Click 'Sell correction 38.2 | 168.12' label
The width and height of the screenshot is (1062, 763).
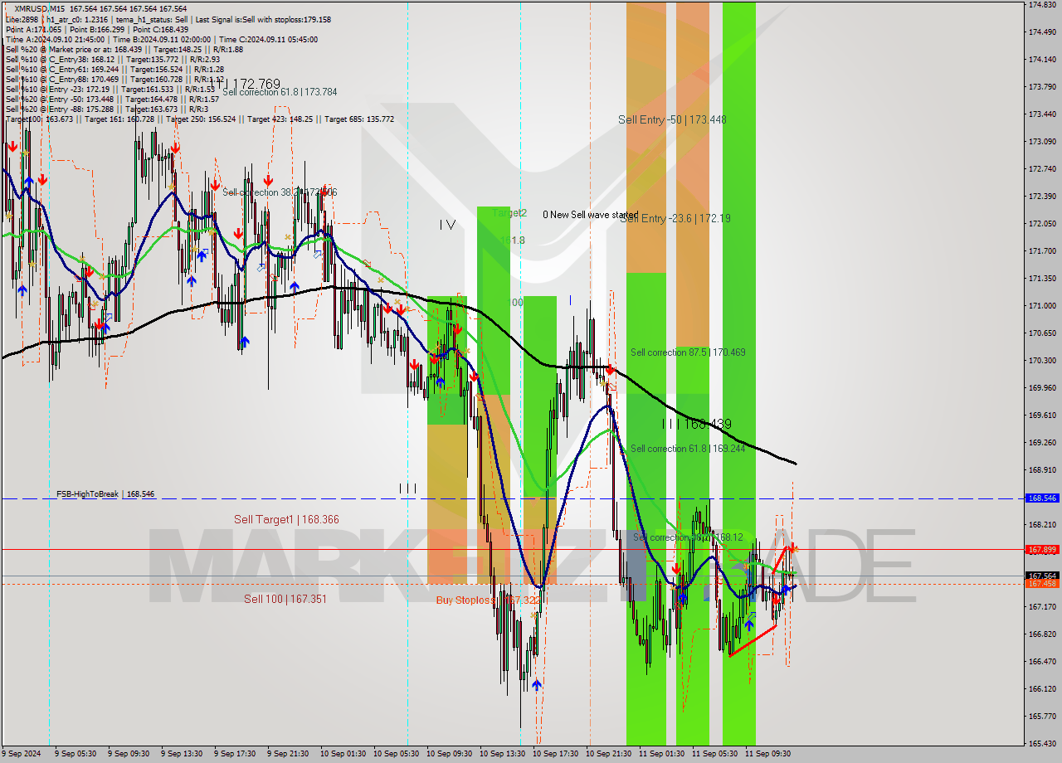[x=688, y=537]
